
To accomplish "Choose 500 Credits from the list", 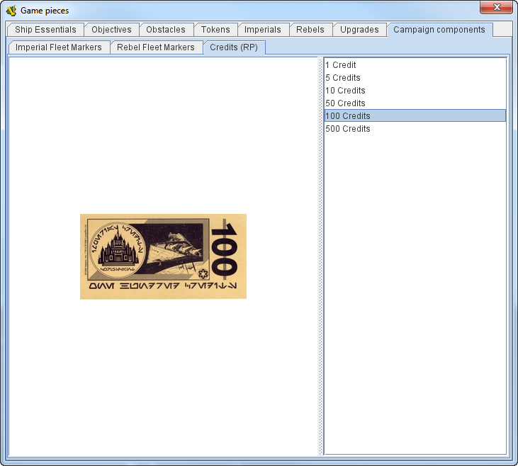I will [x=348, y=129].
